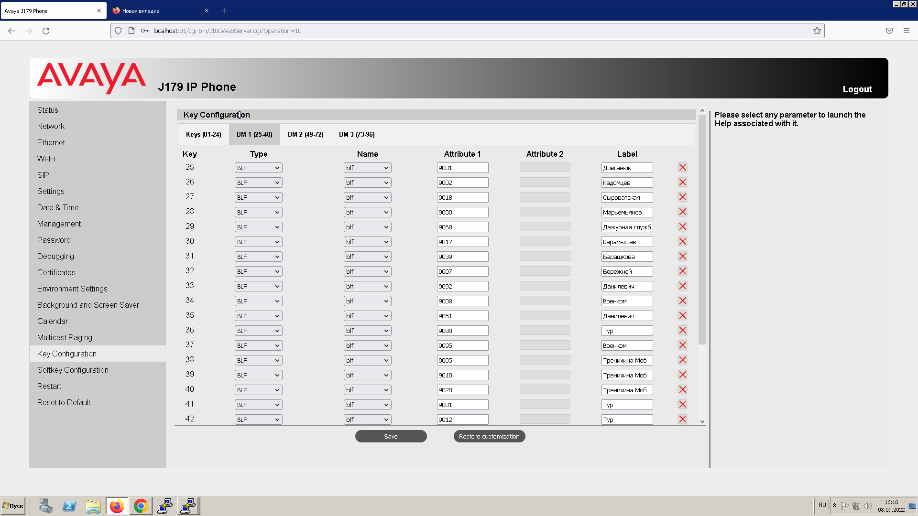Expand Type dropdown for key 38

point(258,360)
